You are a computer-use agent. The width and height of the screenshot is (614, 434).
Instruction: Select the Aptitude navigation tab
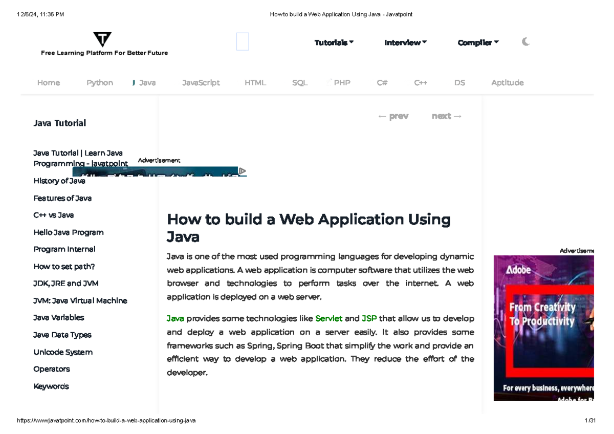(x=507, y=82)
